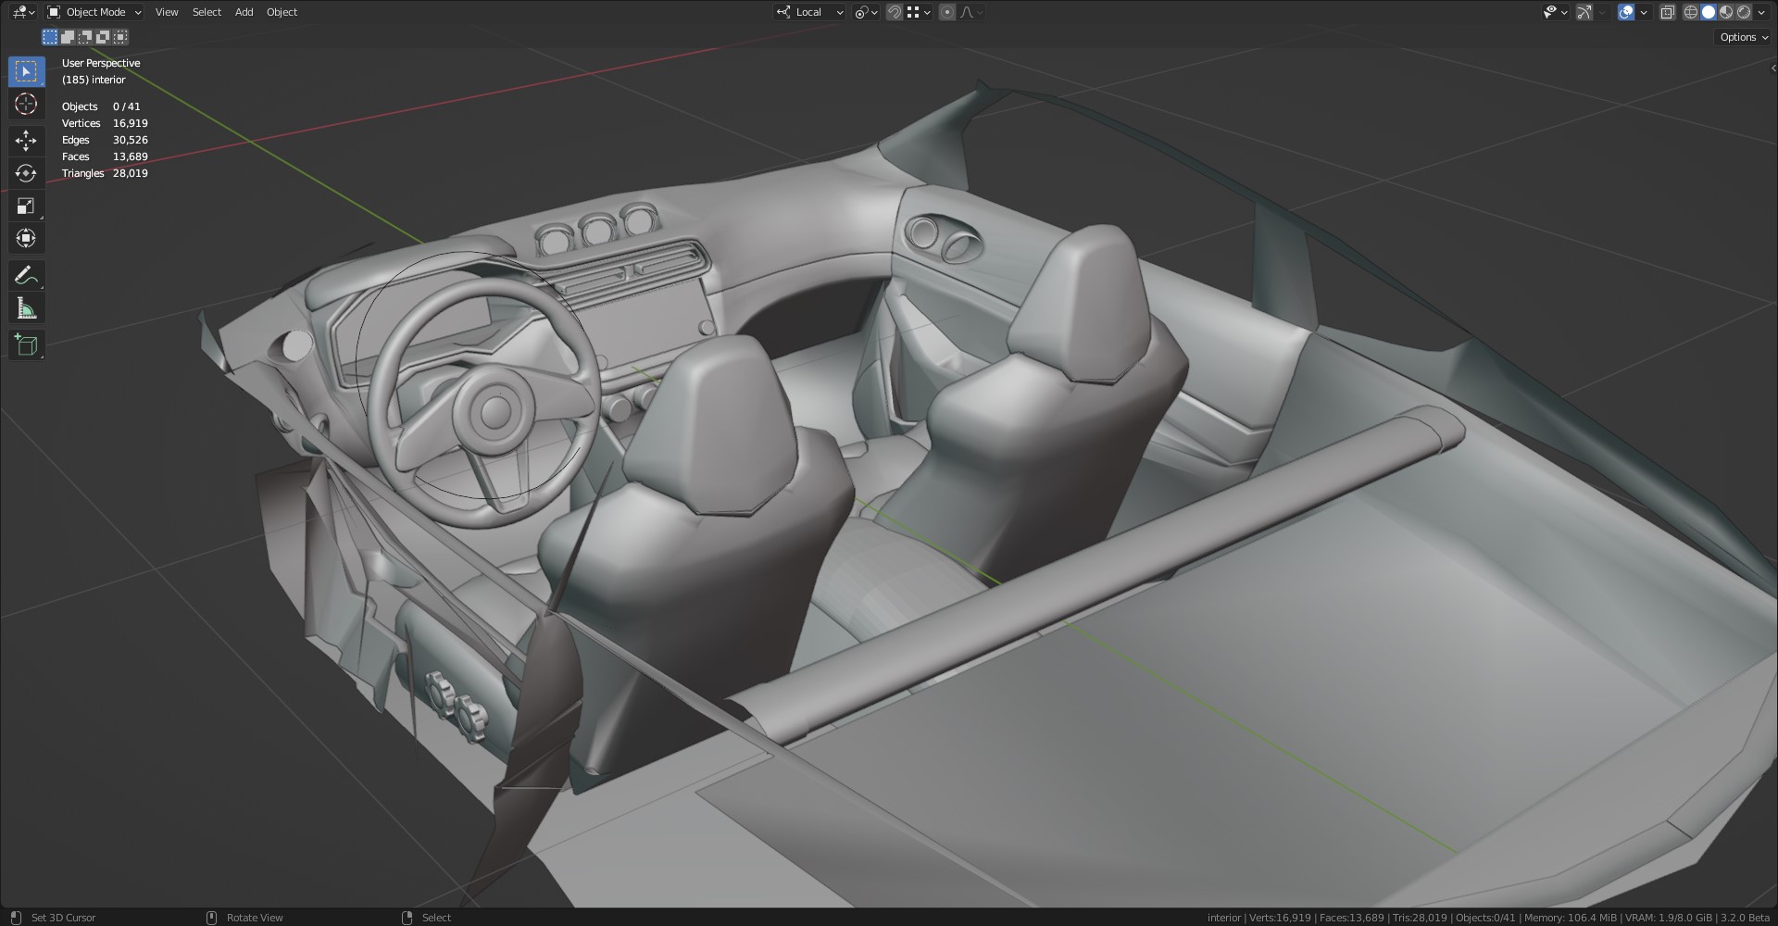
Task: Open the Object menu
Action: pos(282,12)
